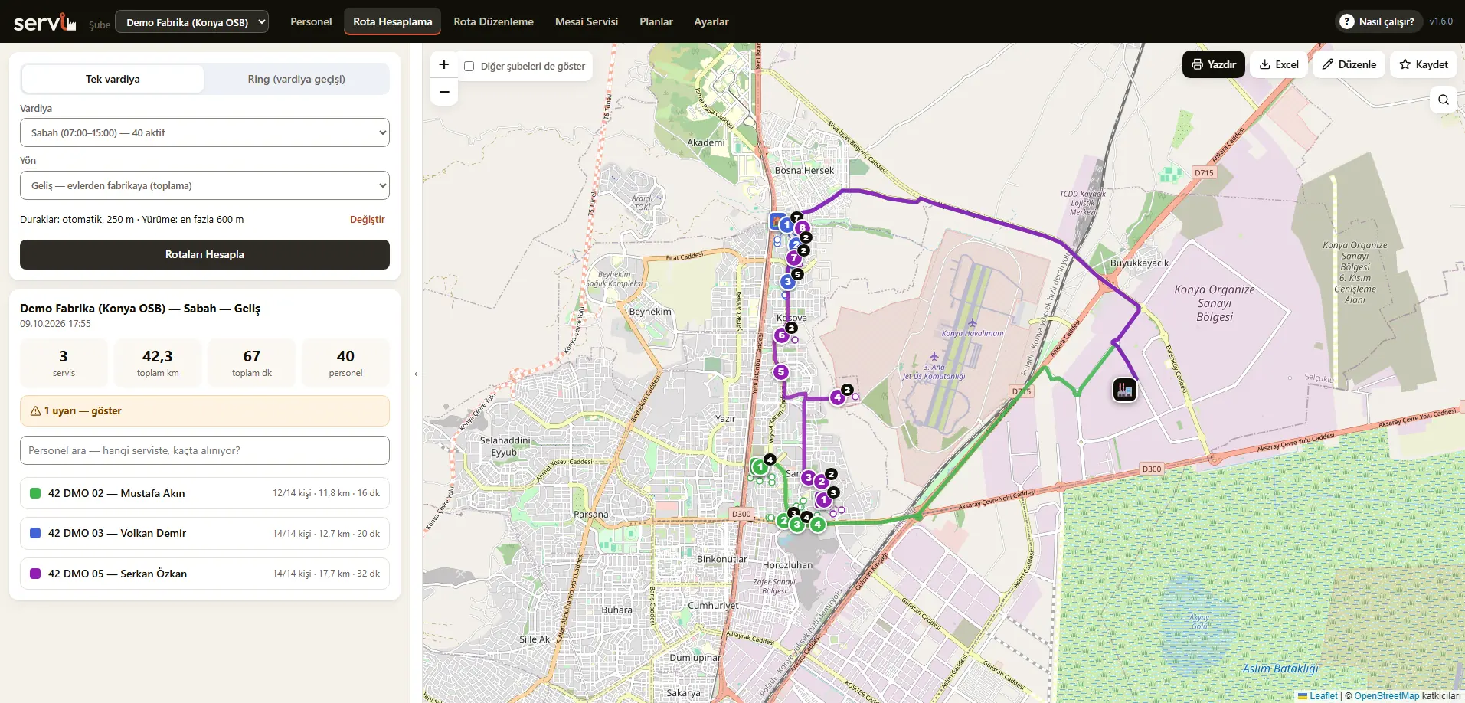This screenshot has height=703, width=1465.
Task: Open the Vardiya shift dropdown
Action: click(x=204, y=132)
